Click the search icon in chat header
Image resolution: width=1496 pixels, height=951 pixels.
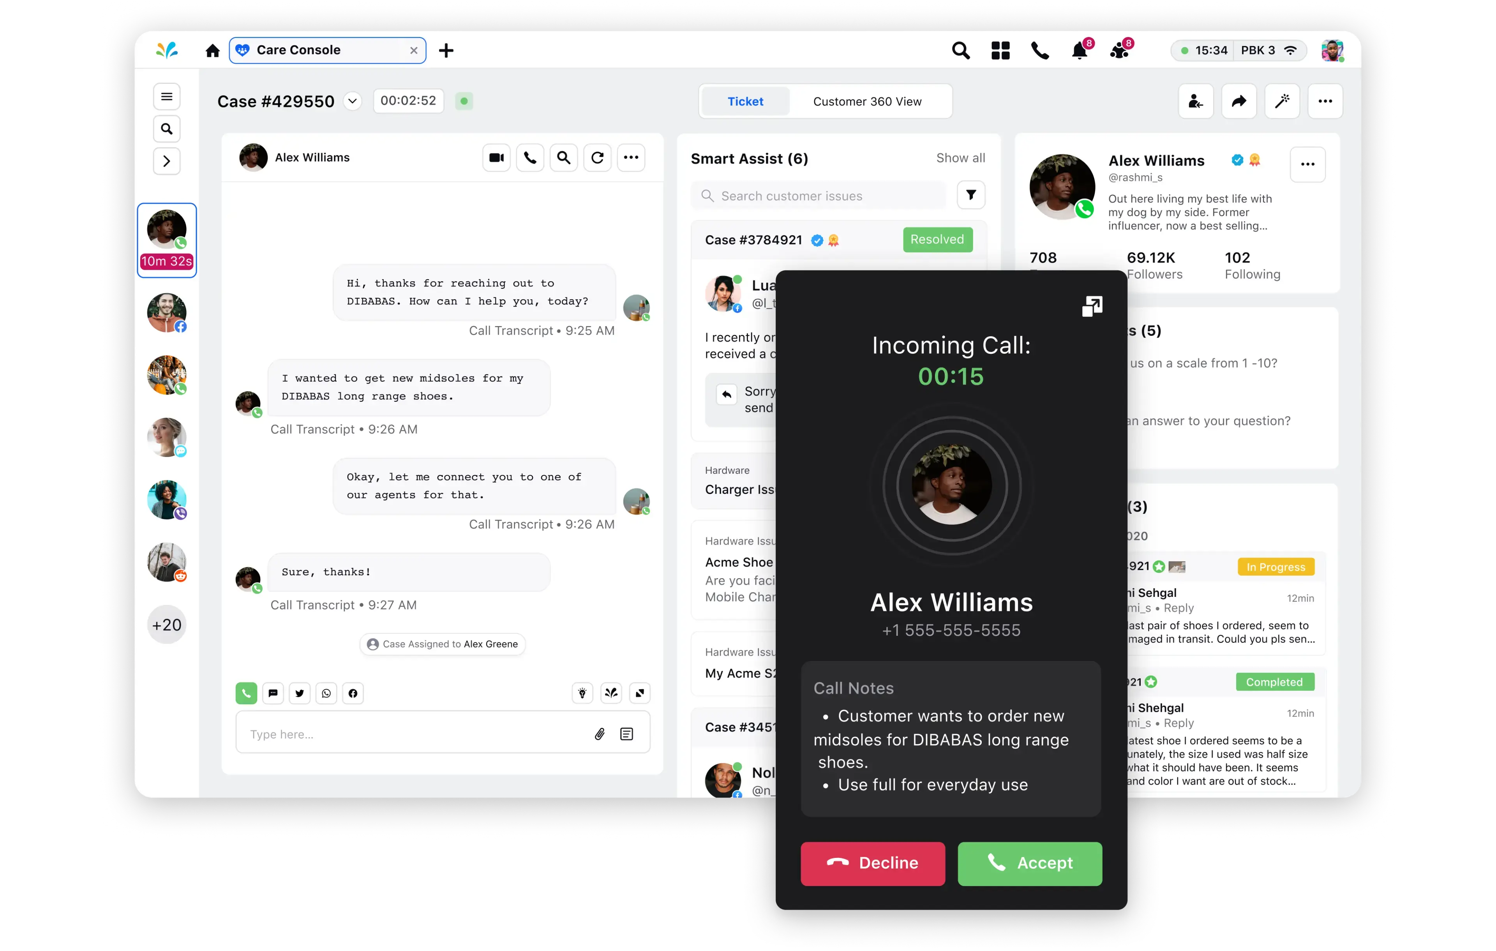pos(564,157)
